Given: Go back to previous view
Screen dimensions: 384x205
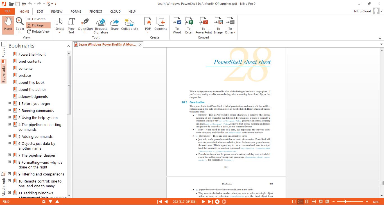Looking at the screenshot, I should 217,202.
